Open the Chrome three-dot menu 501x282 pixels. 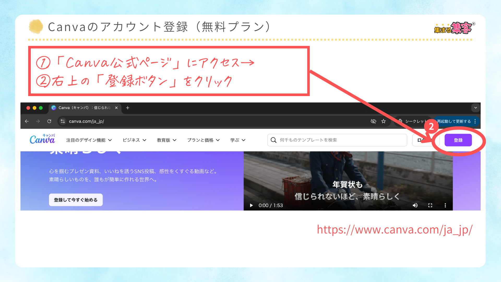tap(475, 121)
